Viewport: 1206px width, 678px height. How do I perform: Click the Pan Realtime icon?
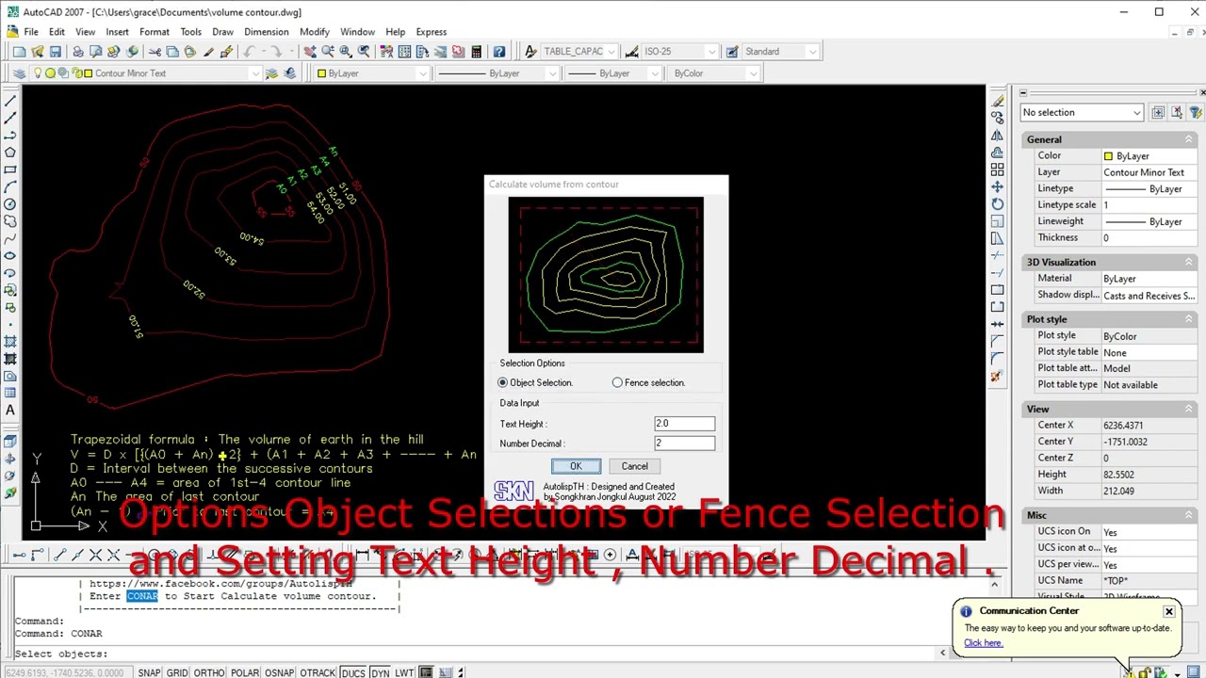tap(310, 52)
